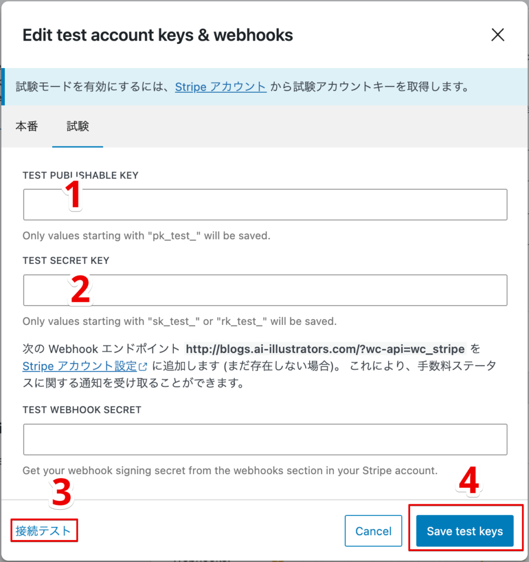Screen dimensions: 529x562
Task: Focus the Test Publishable Key field
Action: point(265,205)
